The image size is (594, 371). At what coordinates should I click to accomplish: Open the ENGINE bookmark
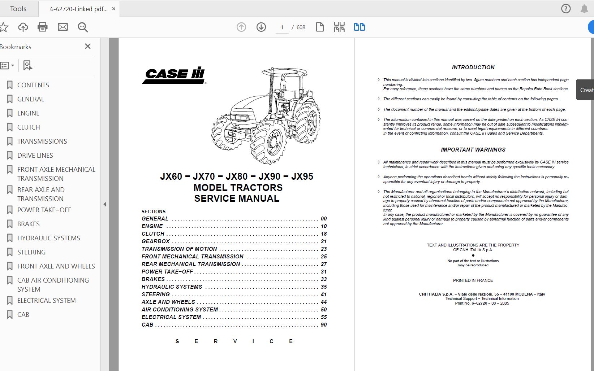pyautogui.click(x=28, y=113)
